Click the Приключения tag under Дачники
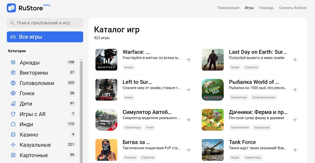The height and width of the screenshot is (163, 315). 240,127
